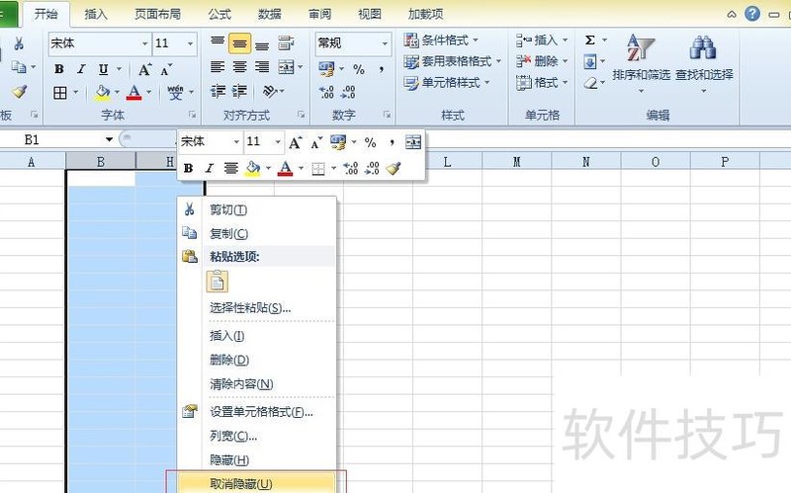Screen dimensions: 791x493
Task: Click 格式 in the cells group
Action: point(542,83)
